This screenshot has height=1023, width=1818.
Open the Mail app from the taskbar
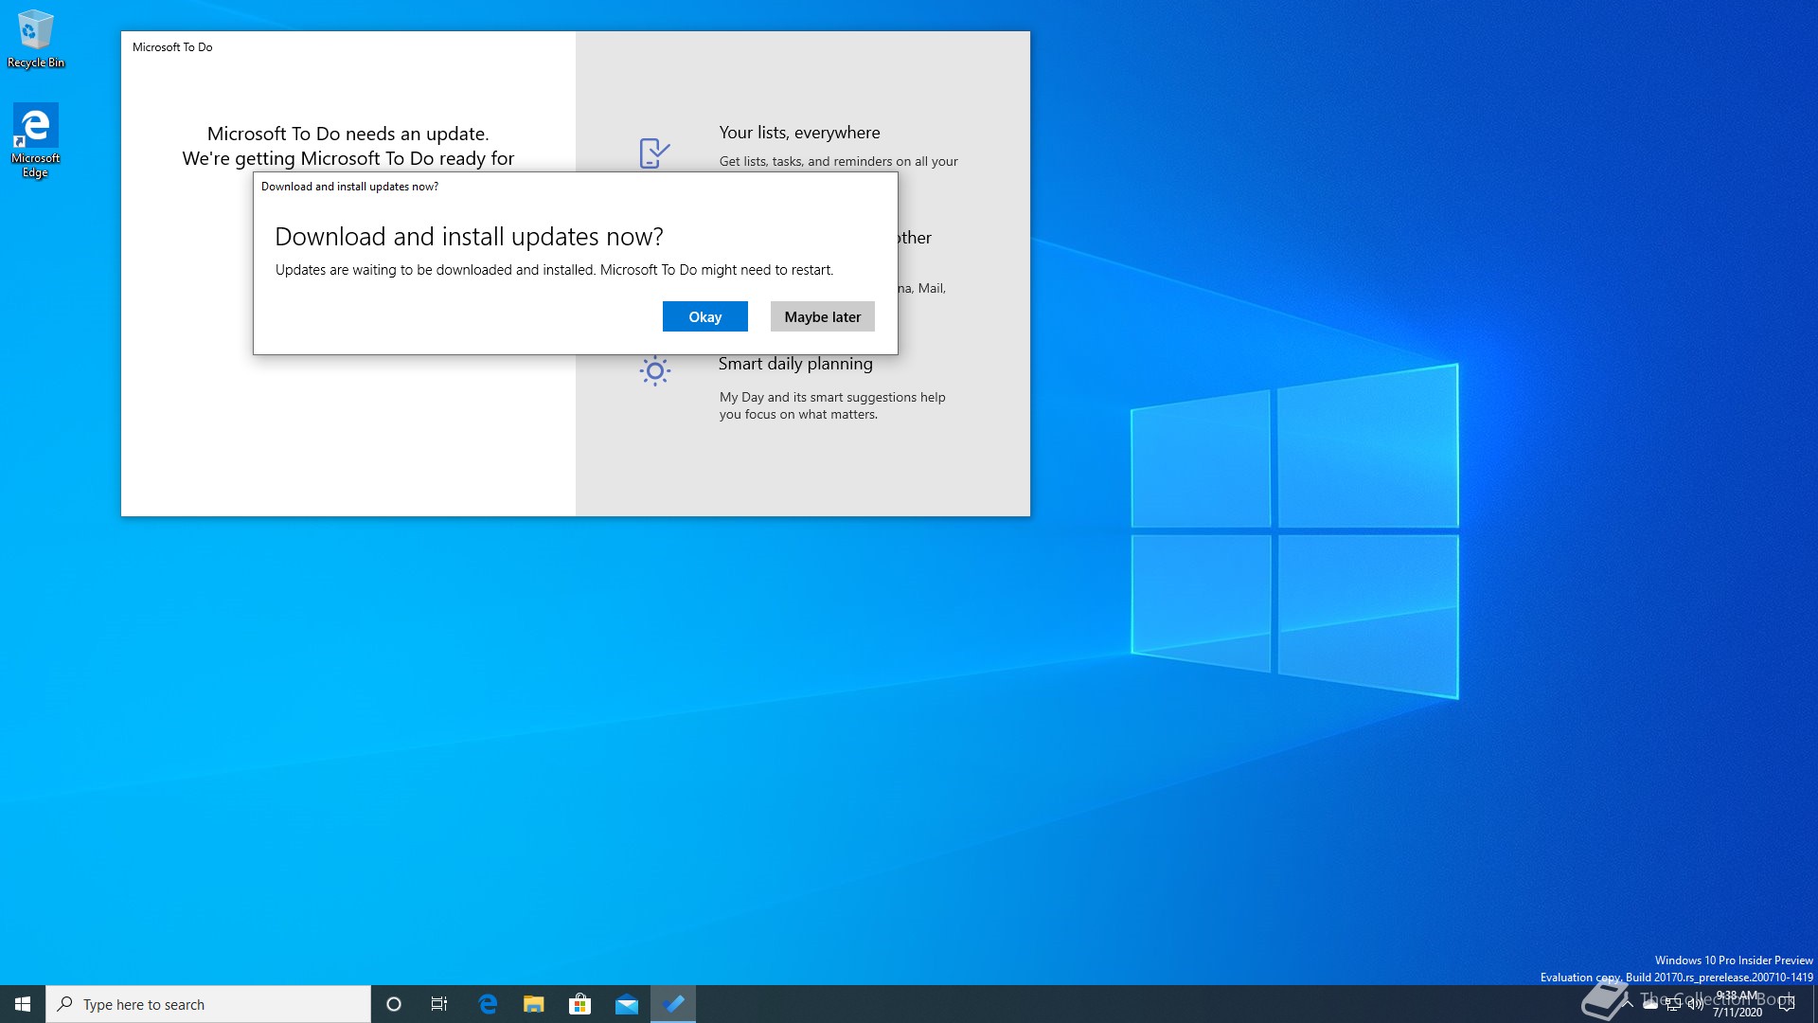627,1004
